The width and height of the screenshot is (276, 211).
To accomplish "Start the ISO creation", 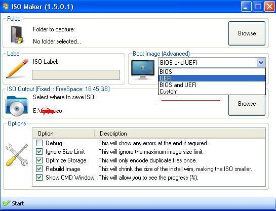I will tap(13, 203).
